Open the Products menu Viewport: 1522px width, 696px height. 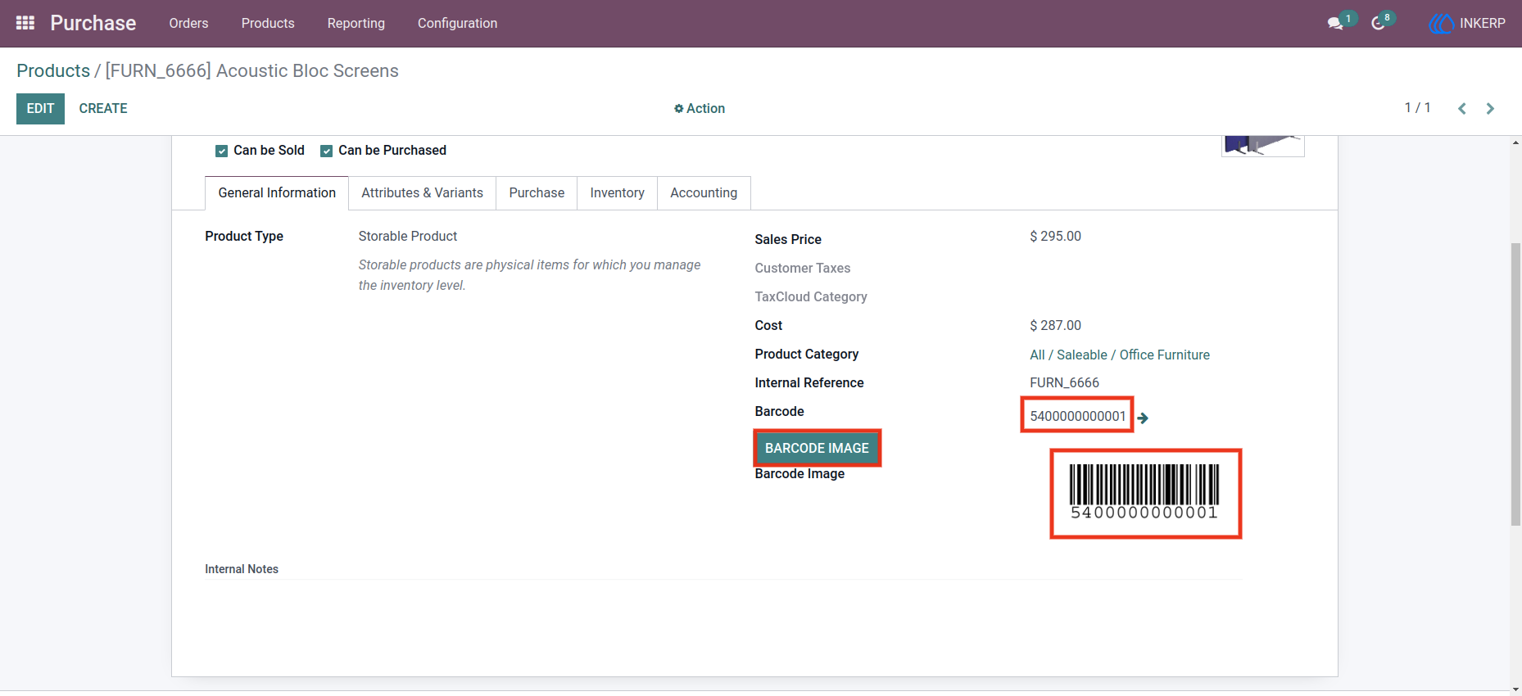pos(268,23)
